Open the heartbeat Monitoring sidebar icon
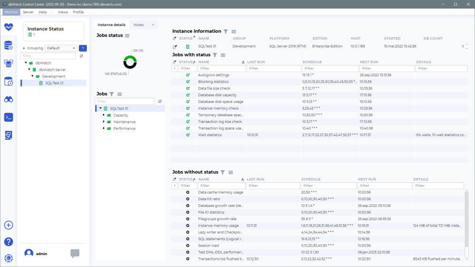 [9, 27]
